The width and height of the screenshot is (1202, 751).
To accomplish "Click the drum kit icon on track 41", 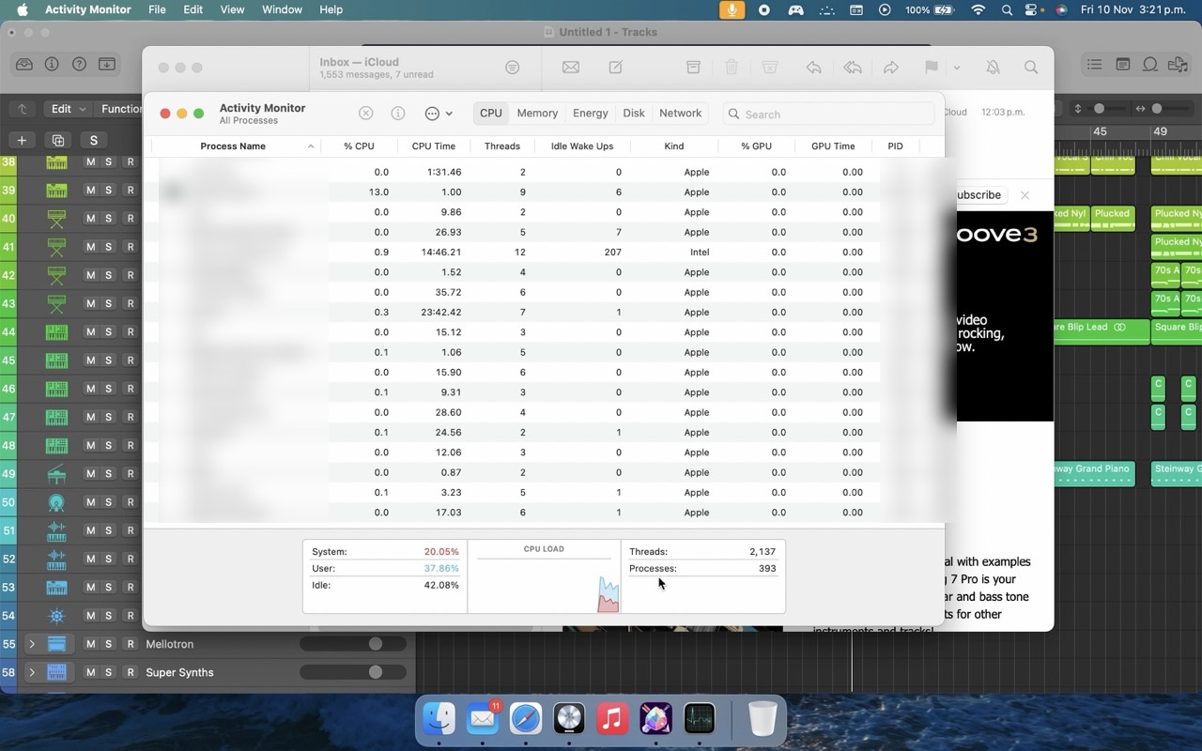I will tap(55, 247).
